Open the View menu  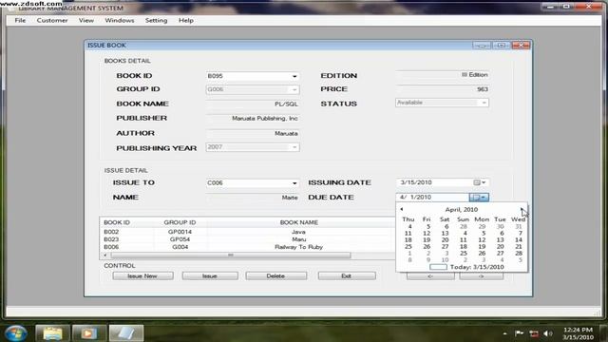pyautogui.click(x=86, y=20)
